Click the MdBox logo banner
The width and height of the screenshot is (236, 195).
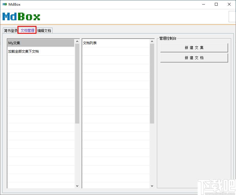coord(21,16)
